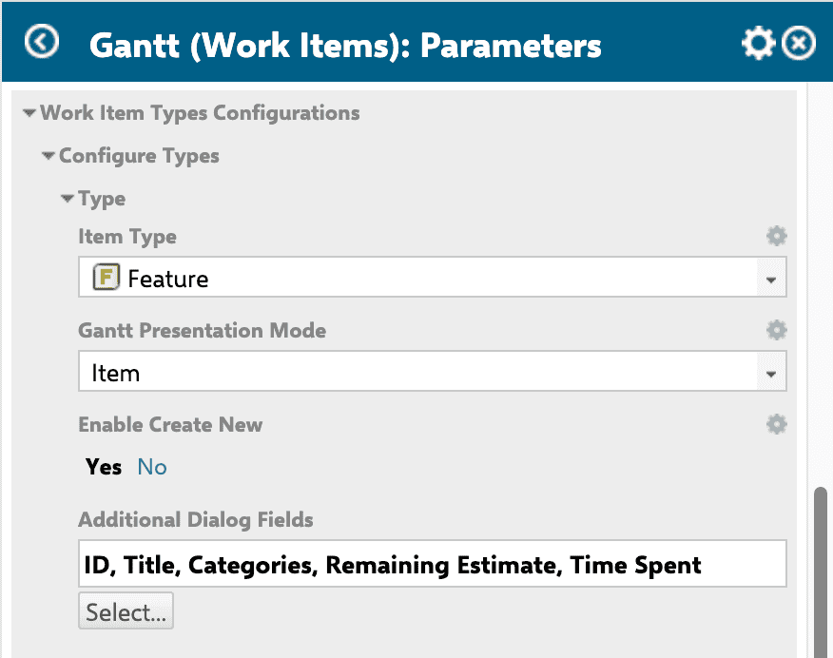Click gear icon beside Item Type
Viewport: 833px width, 658px height.
(x=776, y=236)
